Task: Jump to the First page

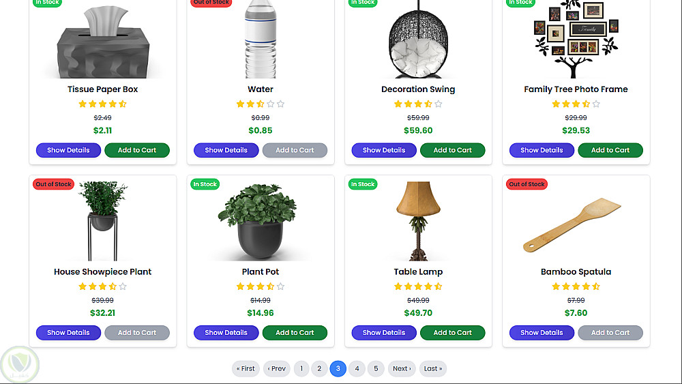Action: coord(246,369)
